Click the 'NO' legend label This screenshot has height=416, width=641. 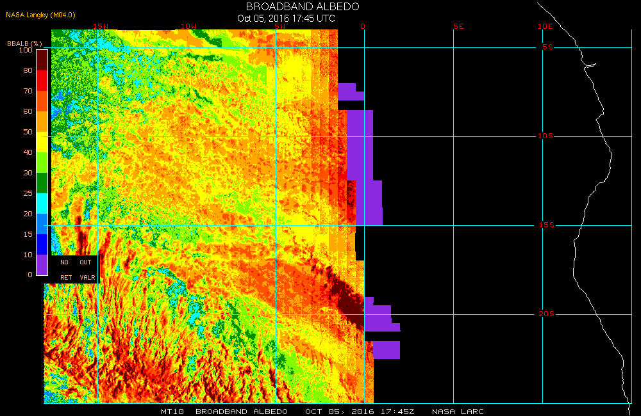tap(64, 262)
